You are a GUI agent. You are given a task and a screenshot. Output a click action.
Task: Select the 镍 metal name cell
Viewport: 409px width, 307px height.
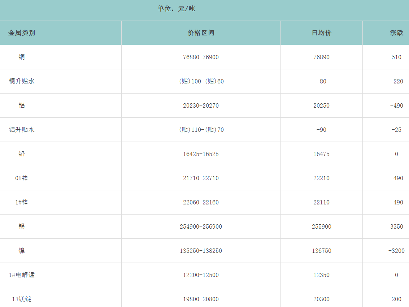[x=22, y=251]
